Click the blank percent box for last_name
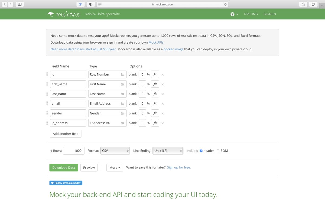 point(142,94)
